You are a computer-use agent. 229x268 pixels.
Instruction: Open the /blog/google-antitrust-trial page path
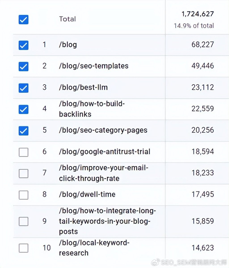click(104, 152)
